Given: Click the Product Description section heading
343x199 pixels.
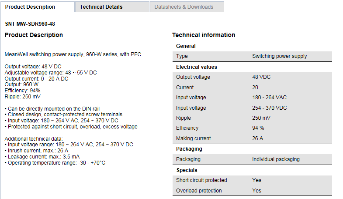Looking at the screenshot, I should 34,35.
